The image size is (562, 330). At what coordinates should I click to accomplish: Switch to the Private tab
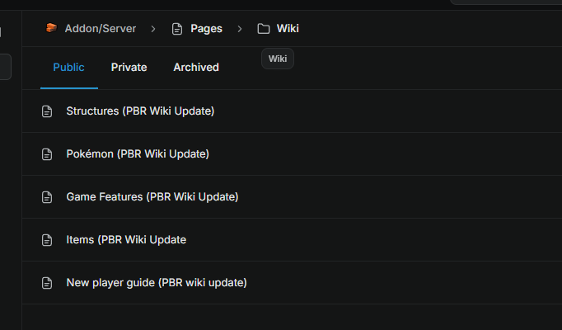129,67
